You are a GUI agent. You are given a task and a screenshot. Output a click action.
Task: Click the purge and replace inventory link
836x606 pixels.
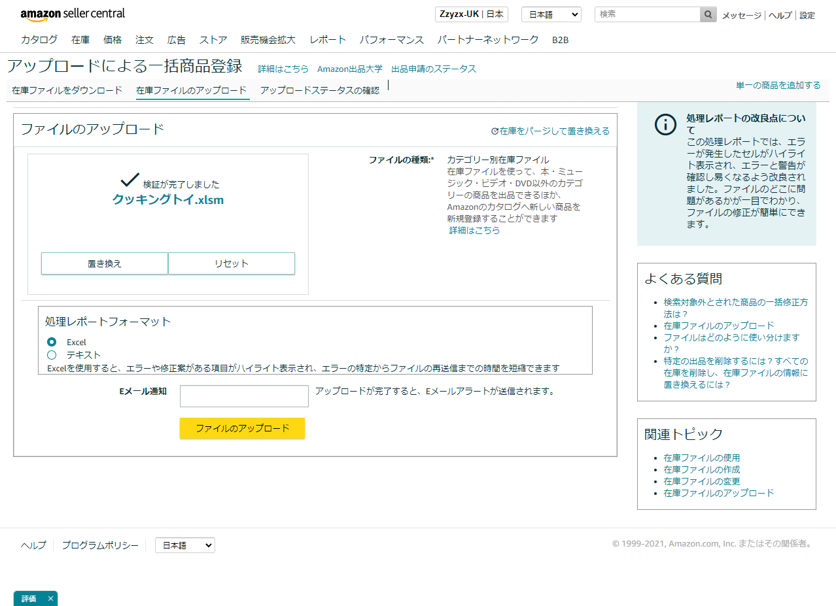click(550, 131)
